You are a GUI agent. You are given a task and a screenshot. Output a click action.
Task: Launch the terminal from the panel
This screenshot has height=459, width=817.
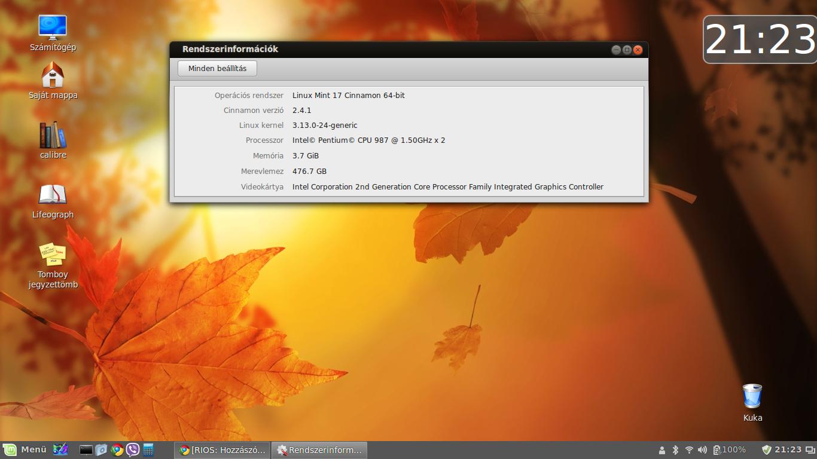pos(86,450)
